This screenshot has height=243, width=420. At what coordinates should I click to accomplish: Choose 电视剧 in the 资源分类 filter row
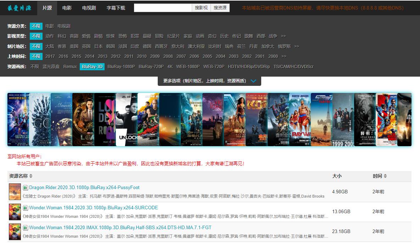coord(64,26)
